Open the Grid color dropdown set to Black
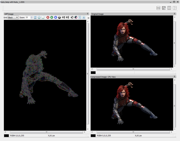The height and width of the screenshot is (141, 180). point(13,17)
